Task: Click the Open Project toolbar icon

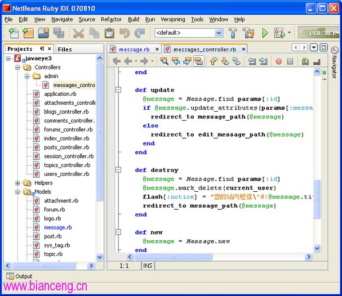Action: pyautogui.click(x=43, y=33)
